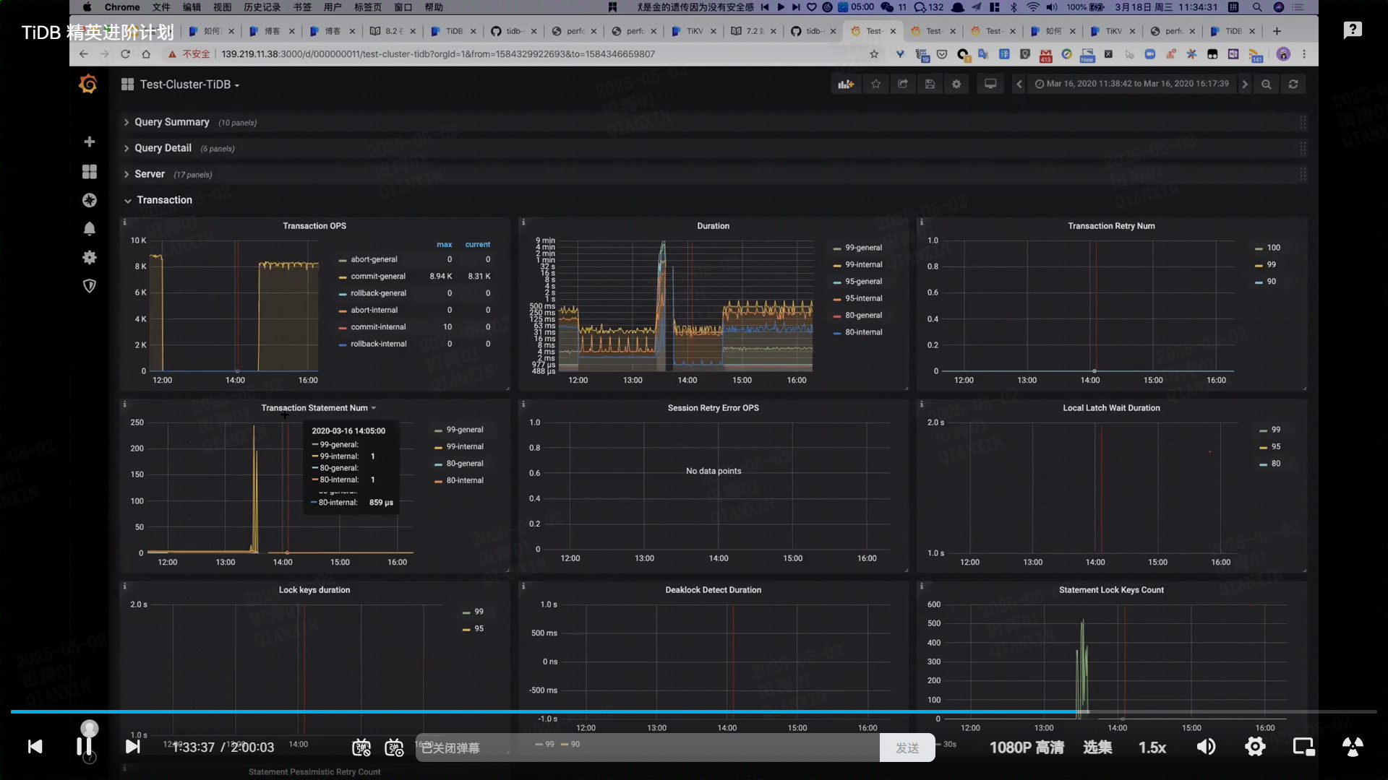Expand the Query Summary row

tap(171, 122)
